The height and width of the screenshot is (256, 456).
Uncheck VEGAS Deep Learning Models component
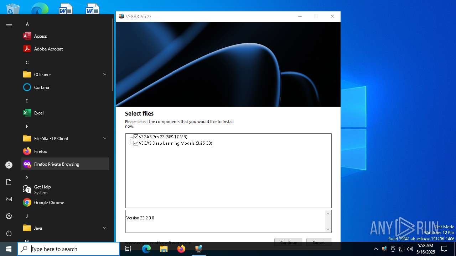(x=136, y=143)
